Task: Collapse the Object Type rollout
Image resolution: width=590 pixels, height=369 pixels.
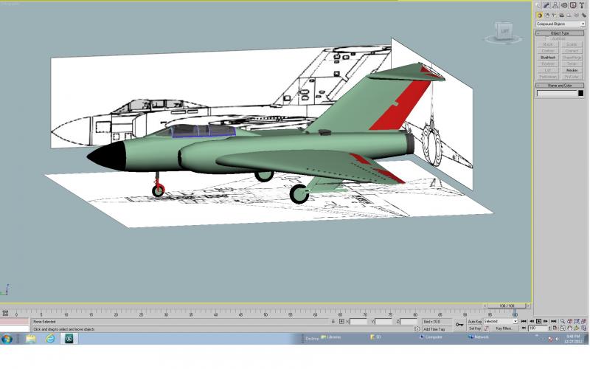Action: pyautogui.click(x=560, y=33)
